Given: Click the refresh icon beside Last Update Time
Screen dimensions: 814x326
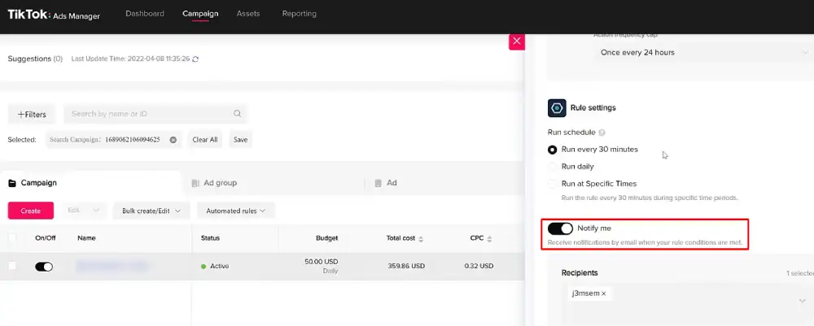Looking at the screenshot, I should (x=195, y=59).
